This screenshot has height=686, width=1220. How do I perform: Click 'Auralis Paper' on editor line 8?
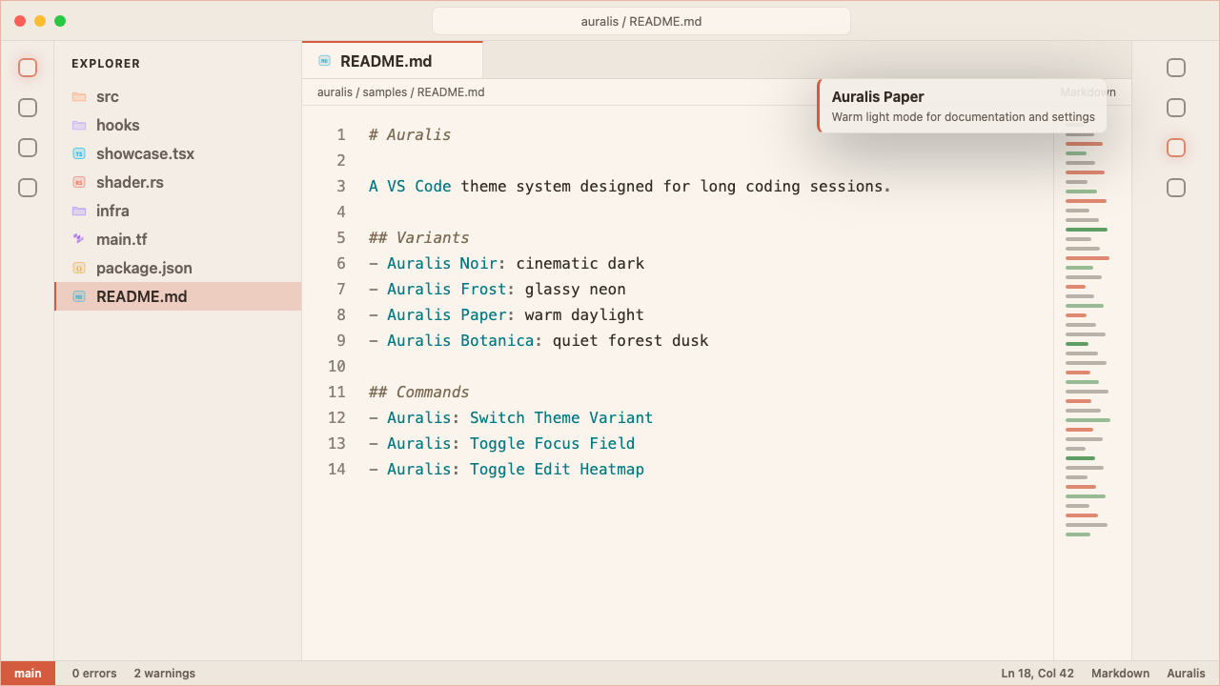tap(447, 314)
